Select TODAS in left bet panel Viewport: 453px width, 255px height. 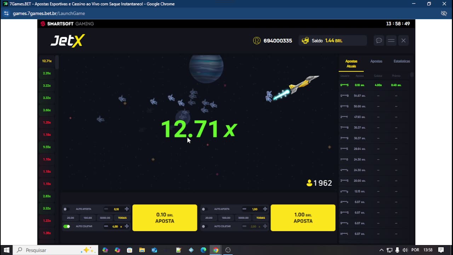point(122,218)
